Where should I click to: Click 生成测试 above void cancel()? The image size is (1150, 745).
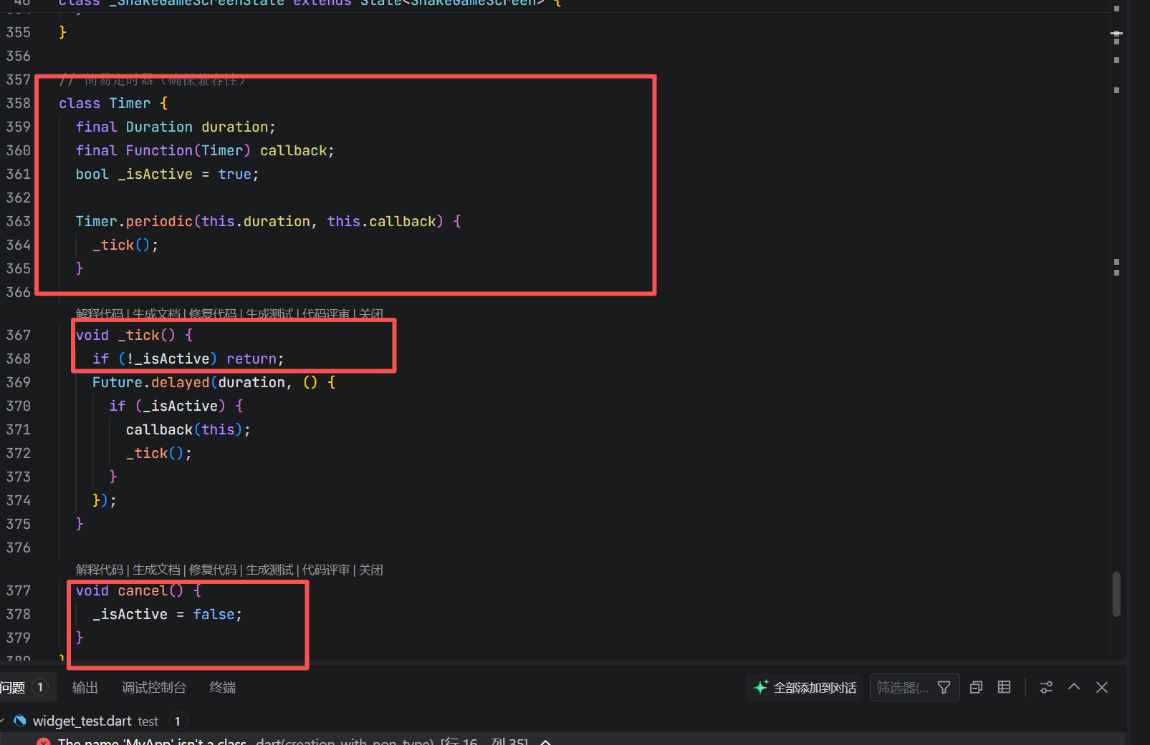[x=269, y=570]
